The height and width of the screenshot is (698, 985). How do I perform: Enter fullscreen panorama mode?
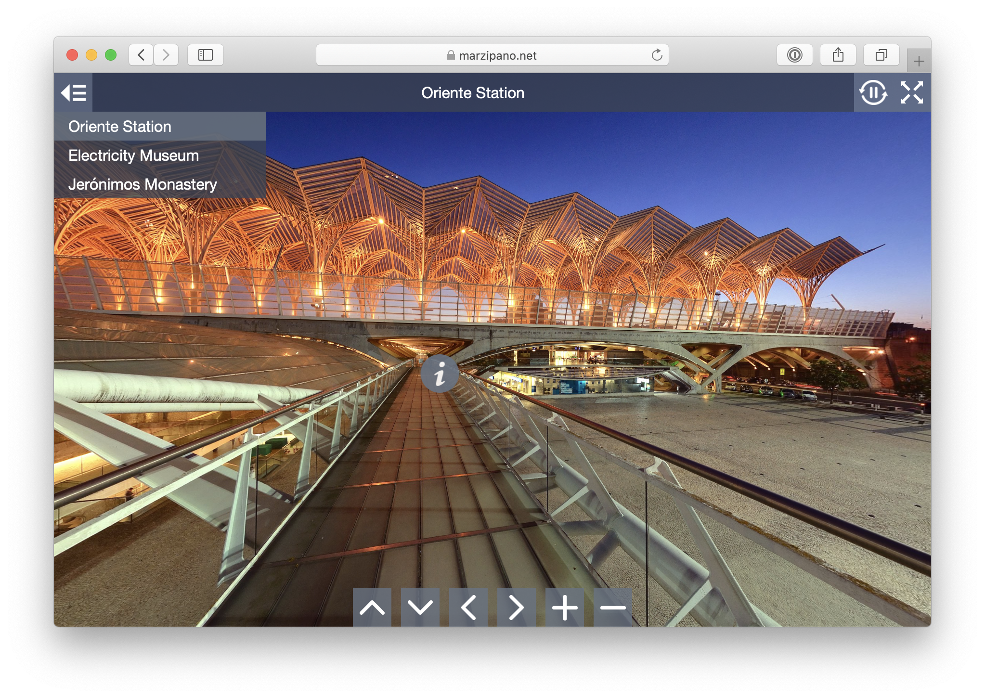[x=911, y=93]
